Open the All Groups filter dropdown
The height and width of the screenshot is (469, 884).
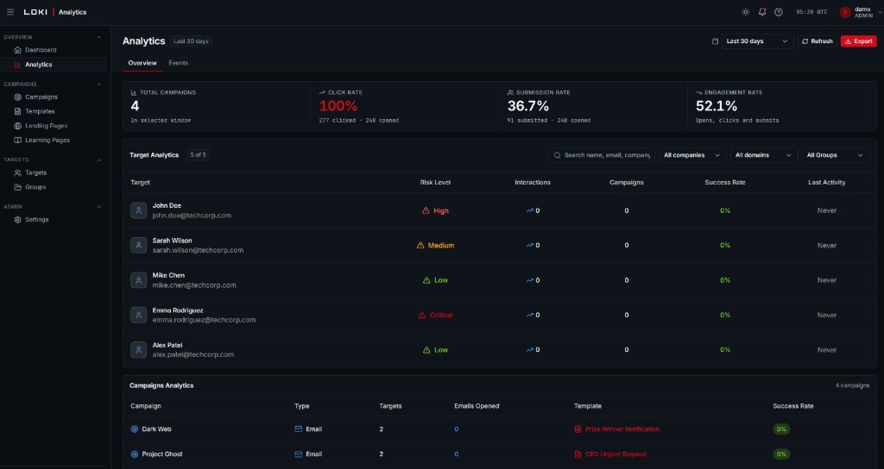point(835,155)
